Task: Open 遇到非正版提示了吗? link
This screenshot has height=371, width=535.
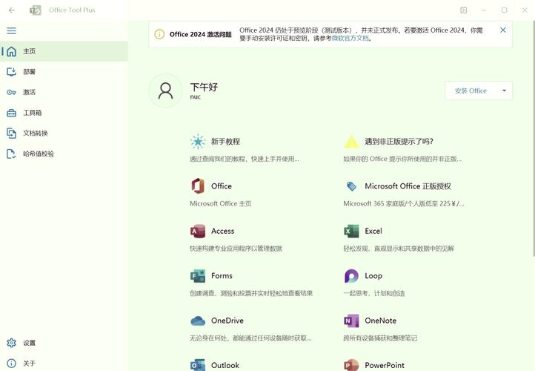Action: tap(399, 142)
